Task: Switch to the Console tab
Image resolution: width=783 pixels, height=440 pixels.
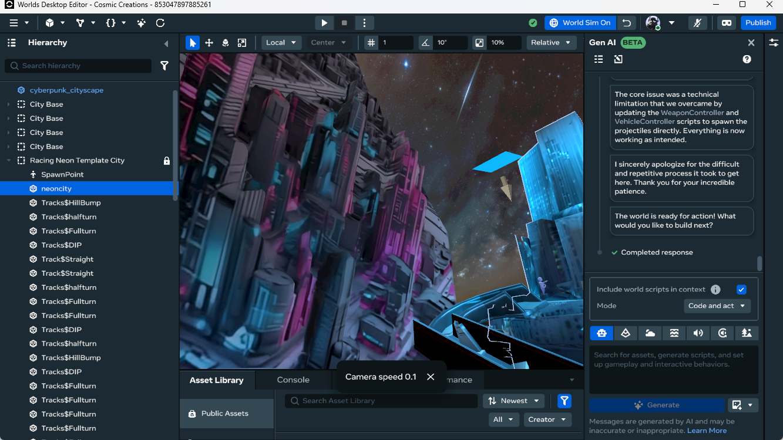Action: click(293, 380)
